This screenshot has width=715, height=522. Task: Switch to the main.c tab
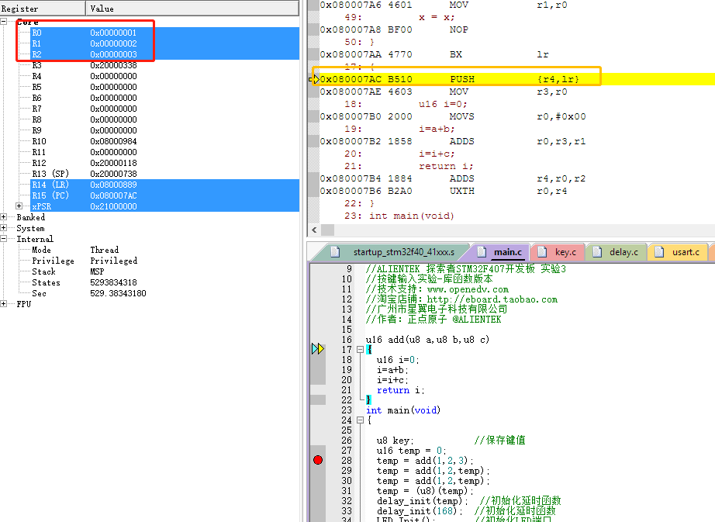[x=507, y=252]
